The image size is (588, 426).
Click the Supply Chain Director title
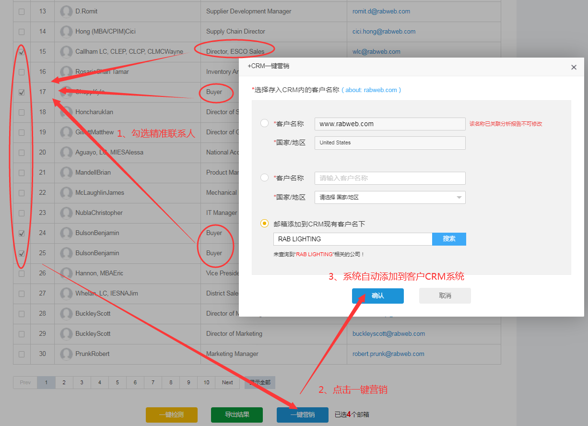pyautogui.click(x=235, y=32)
